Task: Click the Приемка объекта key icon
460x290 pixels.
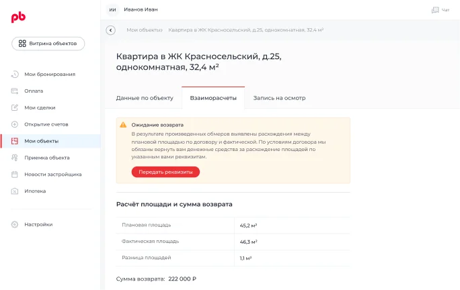Action: click(15, 158)
